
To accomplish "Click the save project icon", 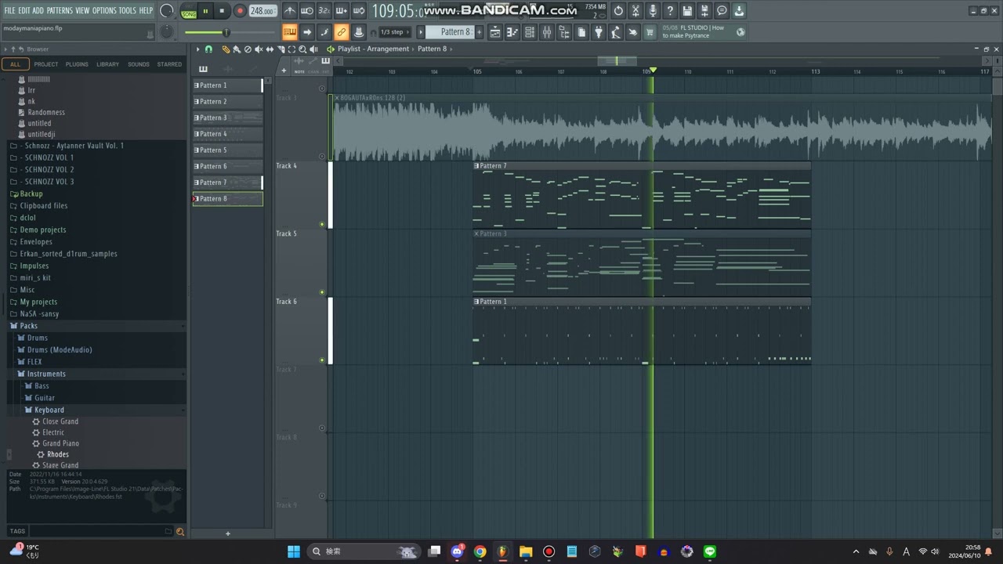I will [687, 11].
